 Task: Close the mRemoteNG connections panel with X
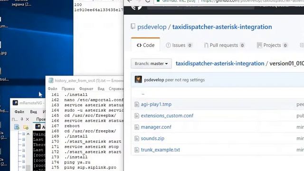pyautogui.click(x=28, y=119)
